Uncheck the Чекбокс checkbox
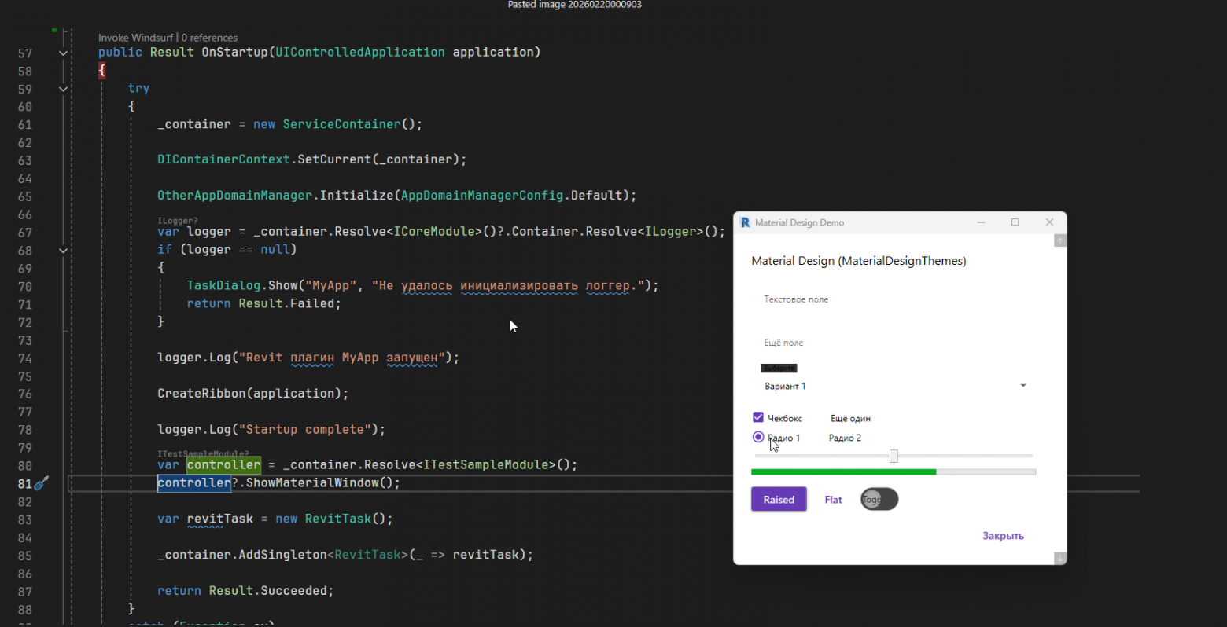 (x=758, y=417)
